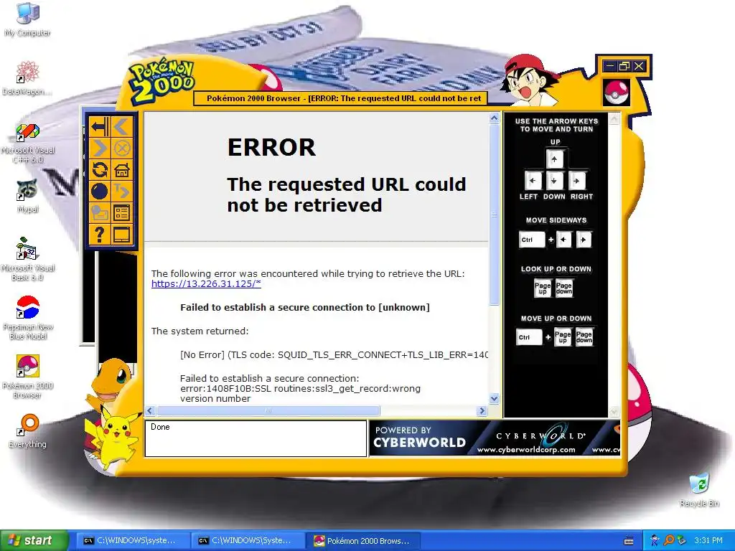This screenshot has height=551, width=735.
Task: Click the orange magnifier Everything tray icon
Action: point(669,541)
